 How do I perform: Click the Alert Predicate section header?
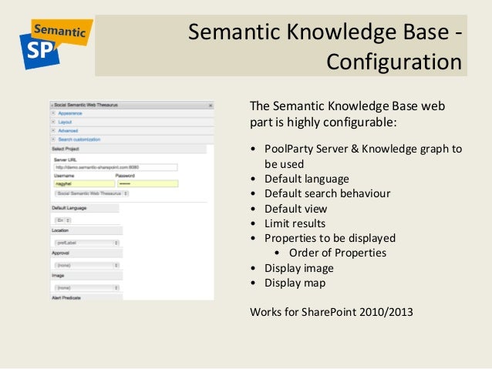[86, 297]
